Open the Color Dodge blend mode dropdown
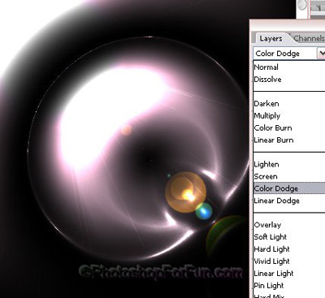325x298 pixels. 321,54
